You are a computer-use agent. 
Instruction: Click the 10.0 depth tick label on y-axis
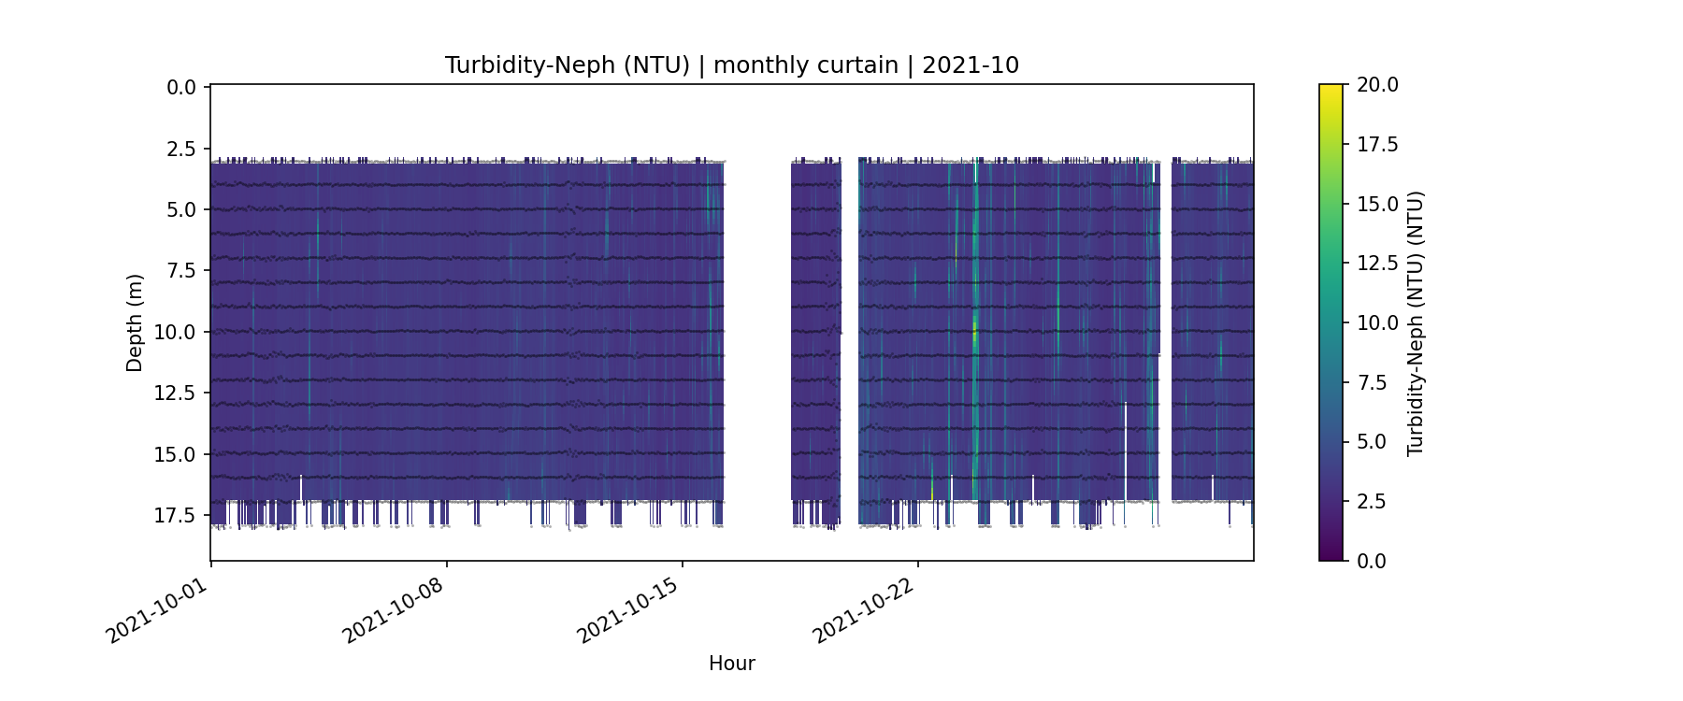pyautogui.click(x=175, y=333)
